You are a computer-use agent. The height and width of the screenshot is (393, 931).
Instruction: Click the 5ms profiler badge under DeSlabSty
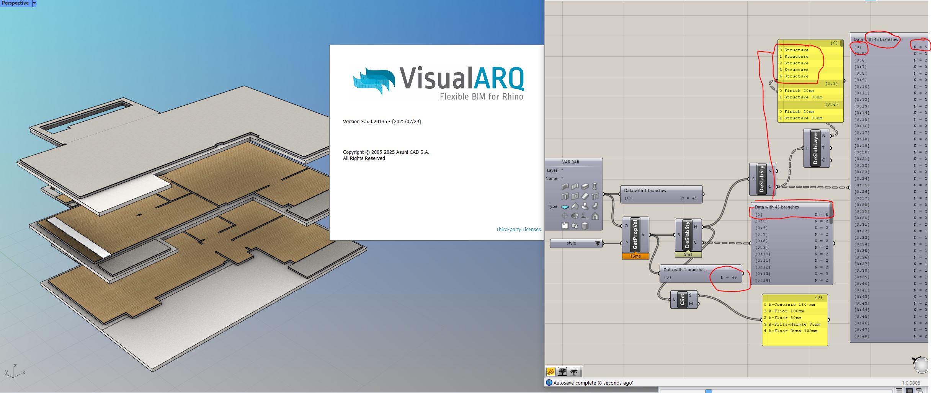click(688, 254)
